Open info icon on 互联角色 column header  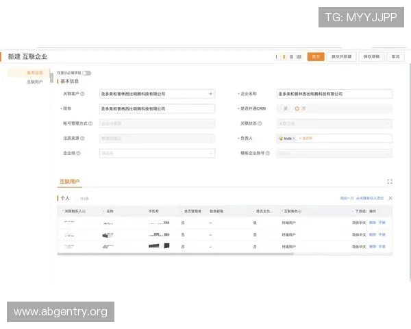point(300,211)
